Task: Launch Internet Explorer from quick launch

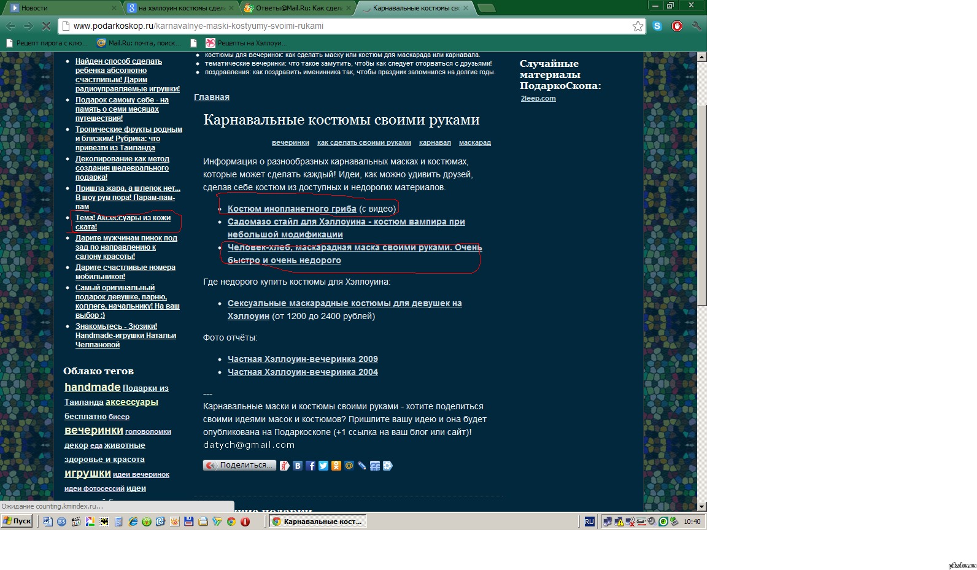Action: [133, 522]
